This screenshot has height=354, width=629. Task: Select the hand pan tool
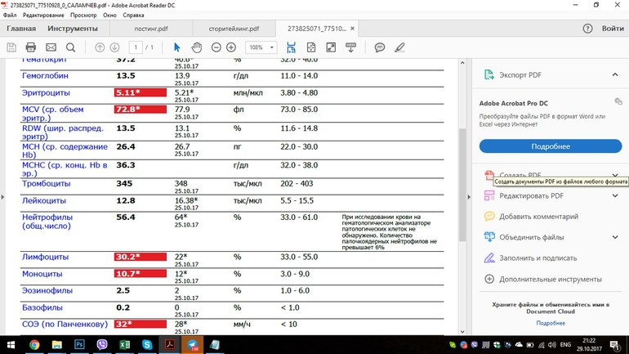tap(197, 47)
